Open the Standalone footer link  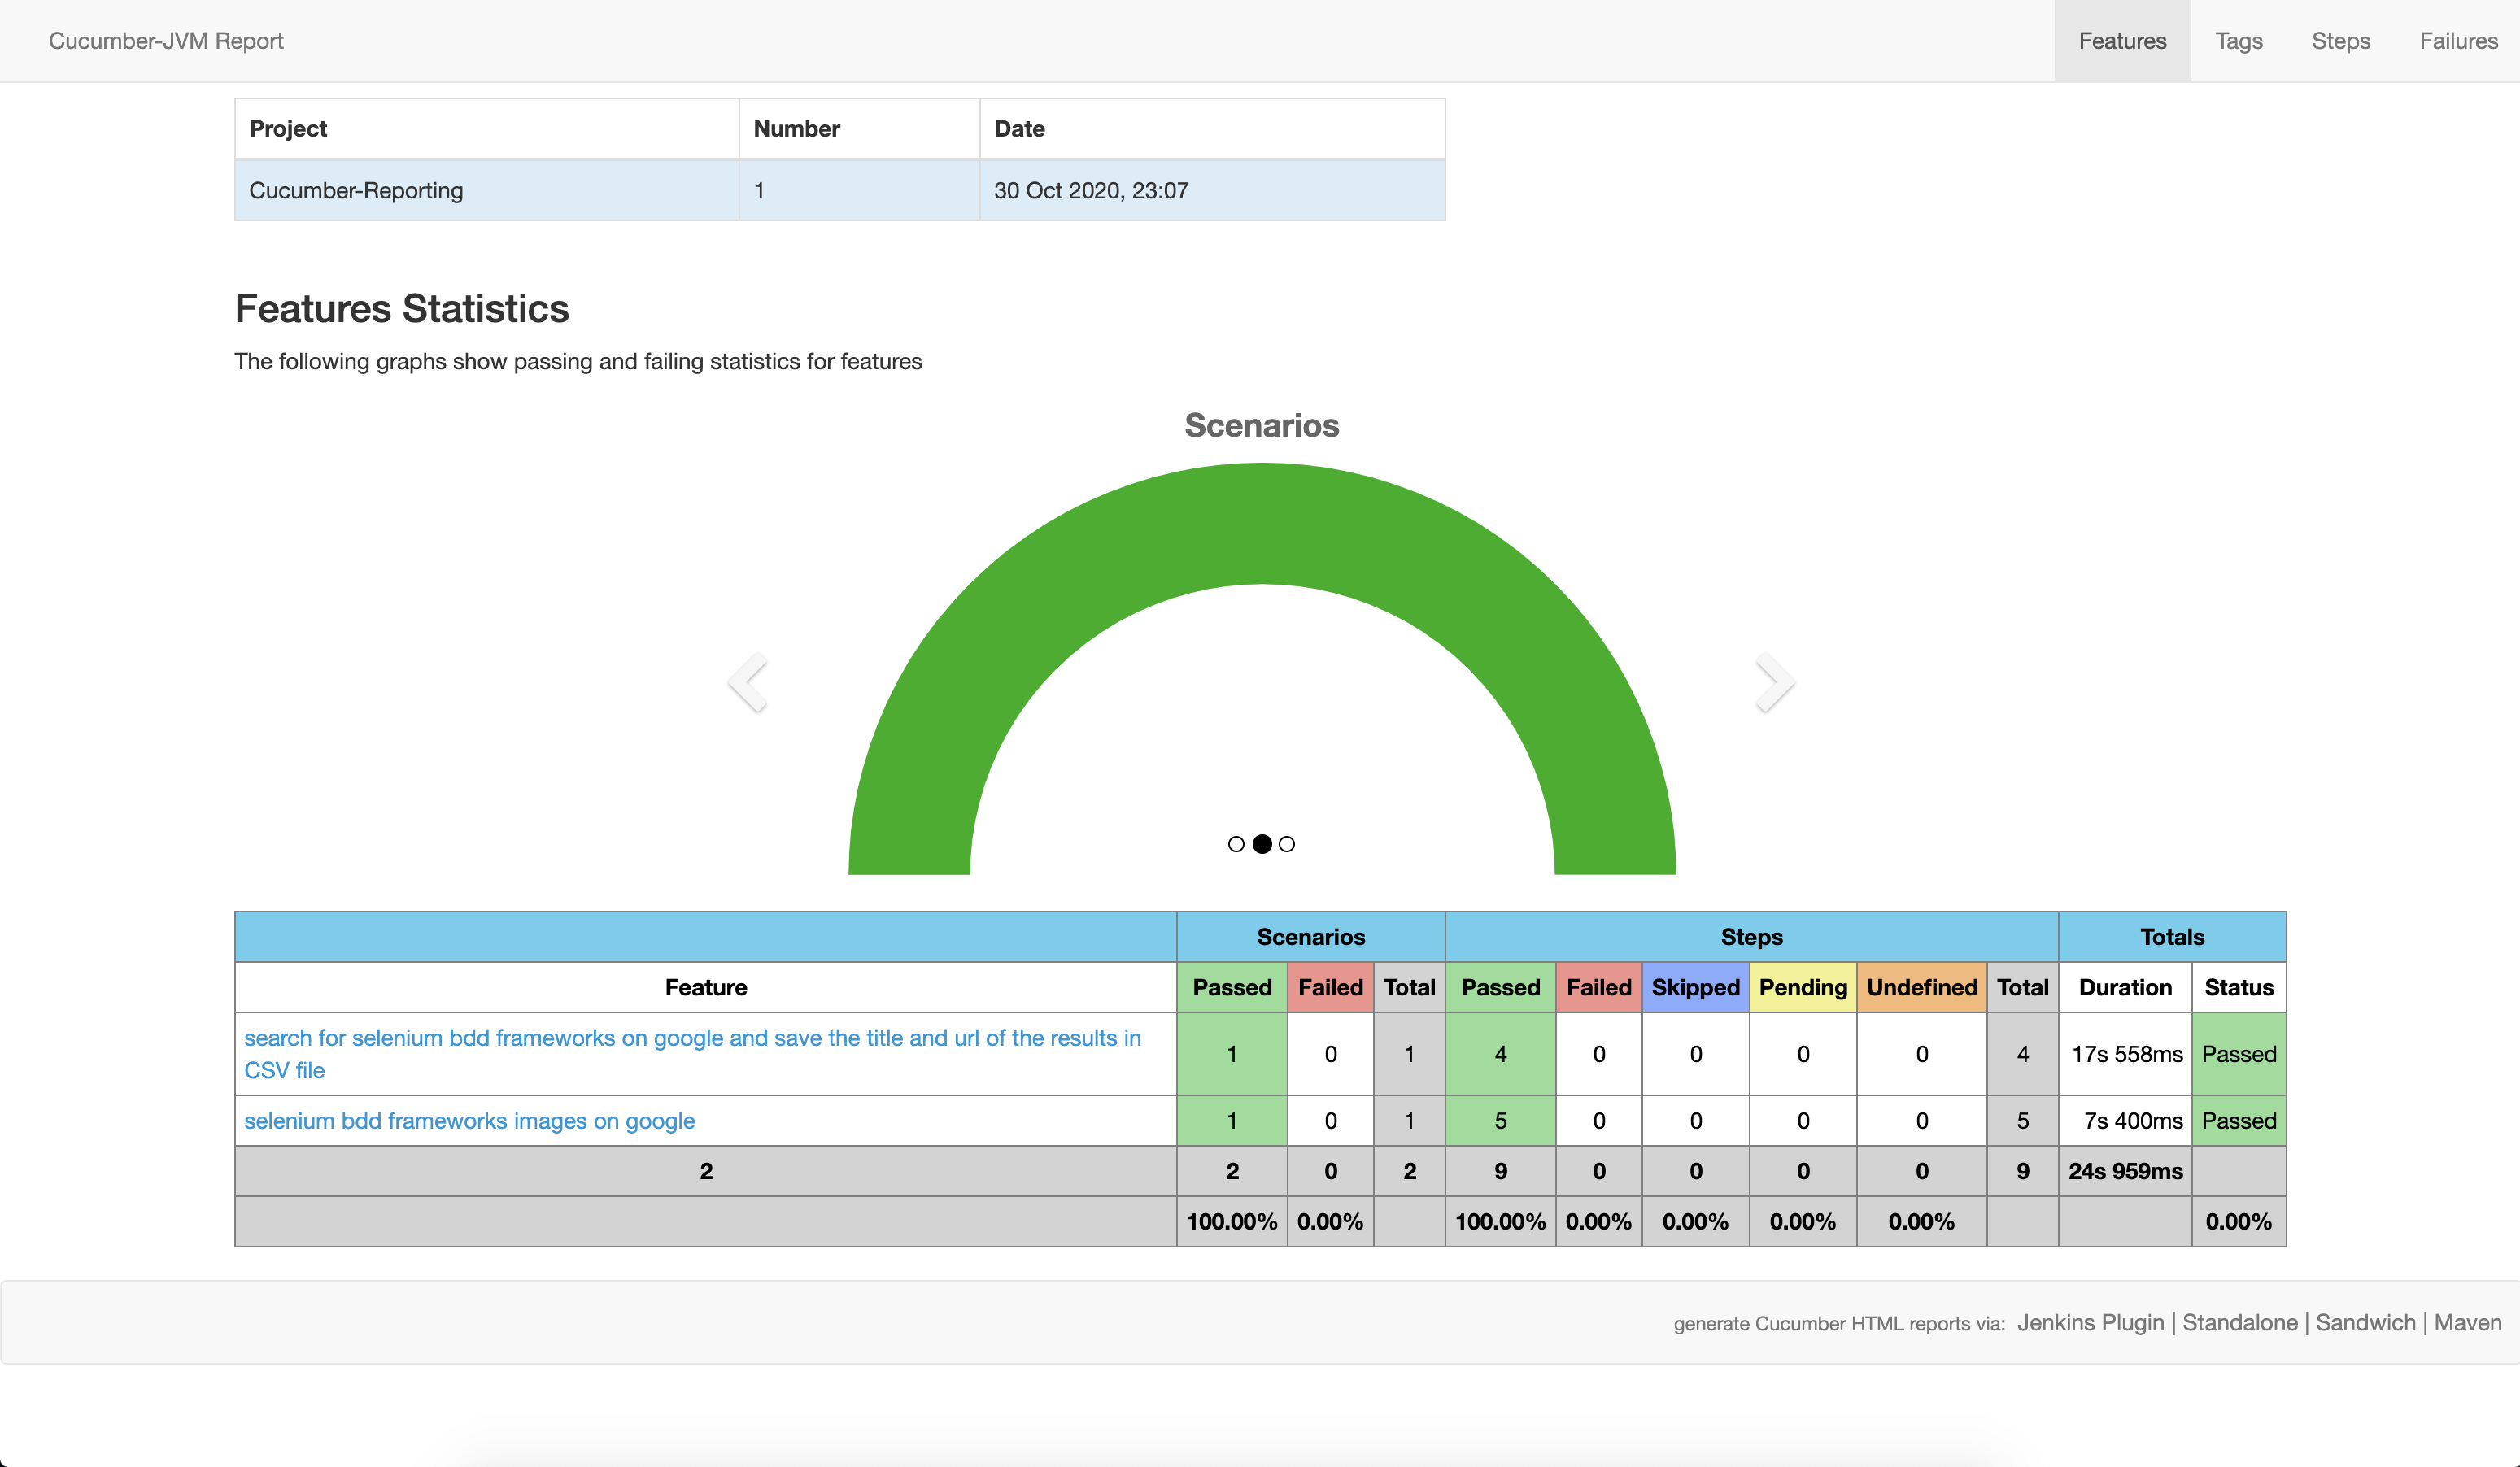pyautogui.click(x=2239, y=1322)
